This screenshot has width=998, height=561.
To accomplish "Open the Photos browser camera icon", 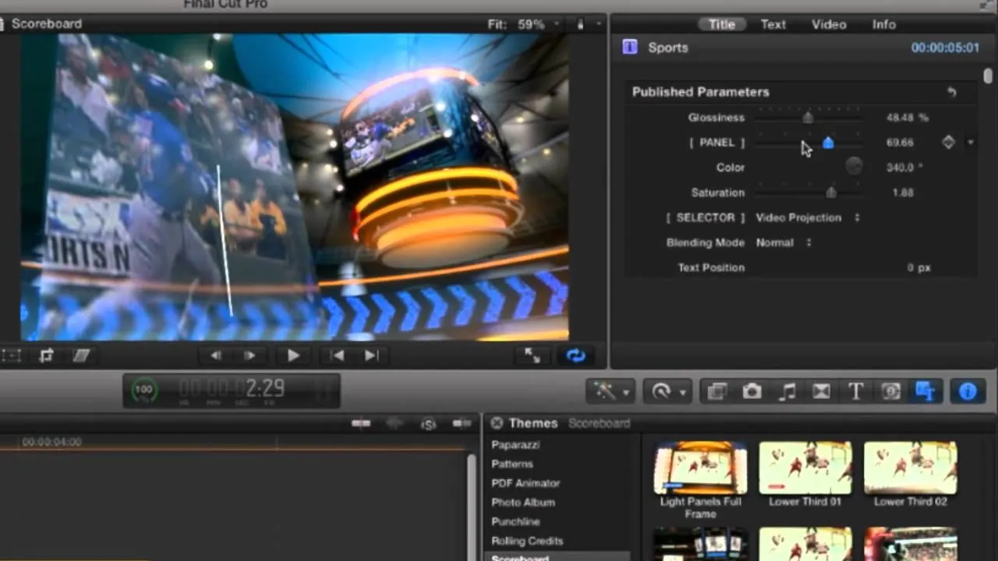I will 752,392.
